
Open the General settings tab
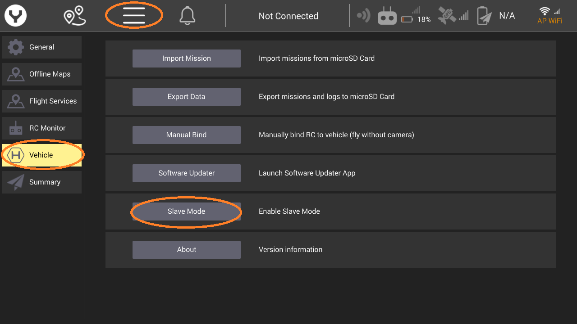point(42,47)
